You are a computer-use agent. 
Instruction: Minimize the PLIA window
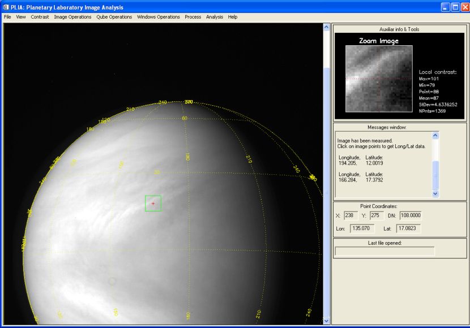tap(445, 7)
